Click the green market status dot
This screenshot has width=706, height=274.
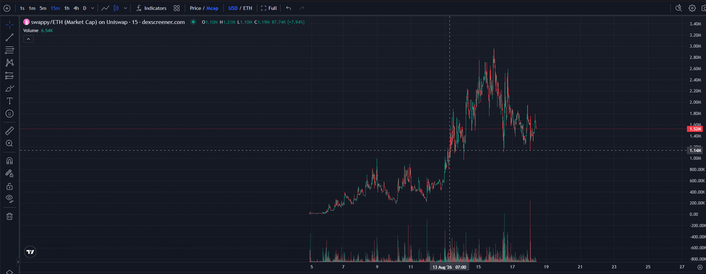(193, 22)
